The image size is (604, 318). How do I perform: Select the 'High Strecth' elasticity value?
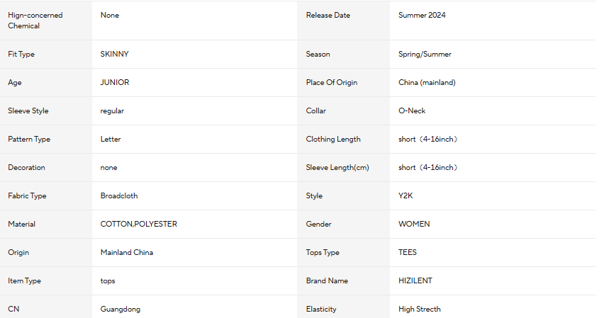[x=420, y=310]
